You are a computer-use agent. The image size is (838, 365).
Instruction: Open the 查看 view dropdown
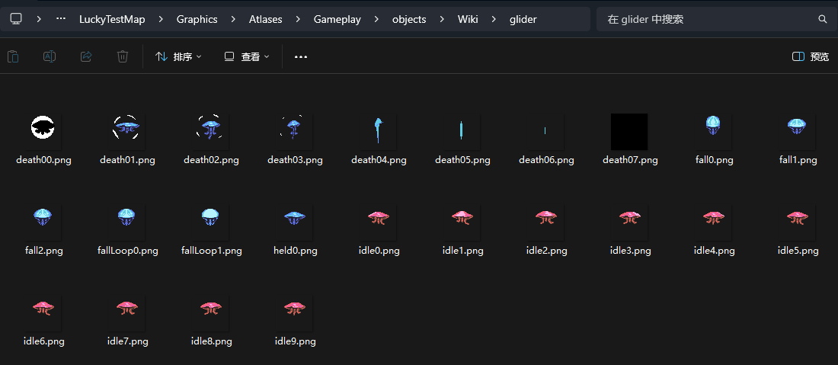(247, 56)
